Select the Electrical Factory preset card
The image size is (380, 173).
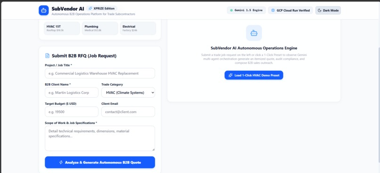tap(138, 28)
